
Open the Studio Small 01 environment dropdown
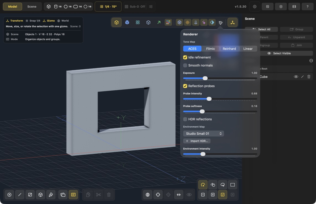(x=204, y=134)
